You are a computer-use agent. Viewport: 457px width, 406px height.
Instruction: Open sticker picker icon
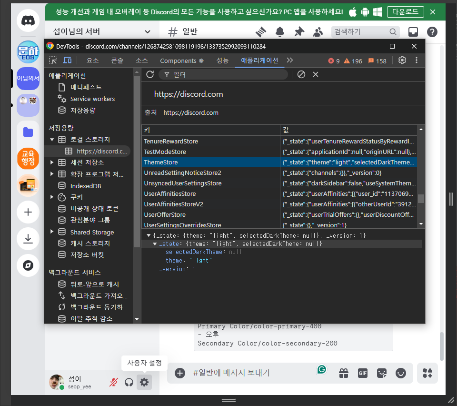point(382,373)
